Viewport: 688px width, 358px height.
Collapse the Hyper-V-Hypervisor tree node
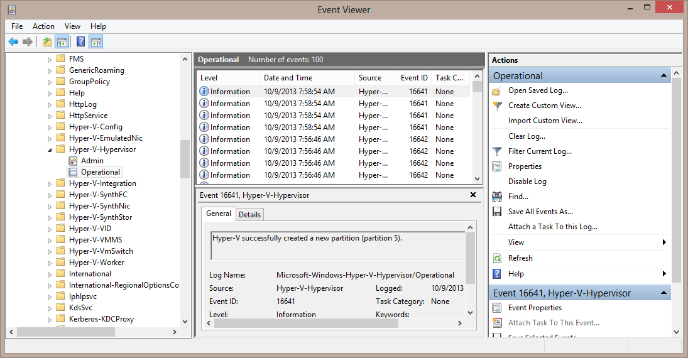pos(50,150)
